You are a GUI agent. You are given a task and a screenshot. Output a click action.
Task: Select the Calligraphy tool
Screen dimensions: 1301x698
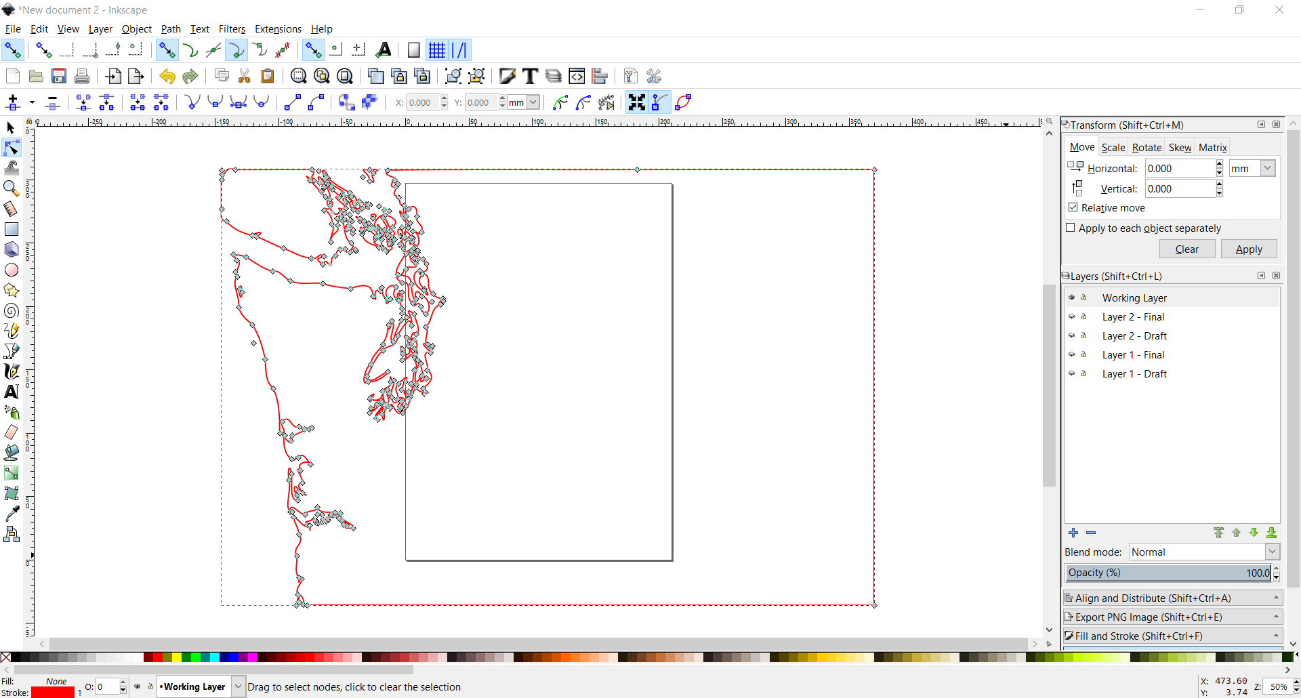pos(12,371)
